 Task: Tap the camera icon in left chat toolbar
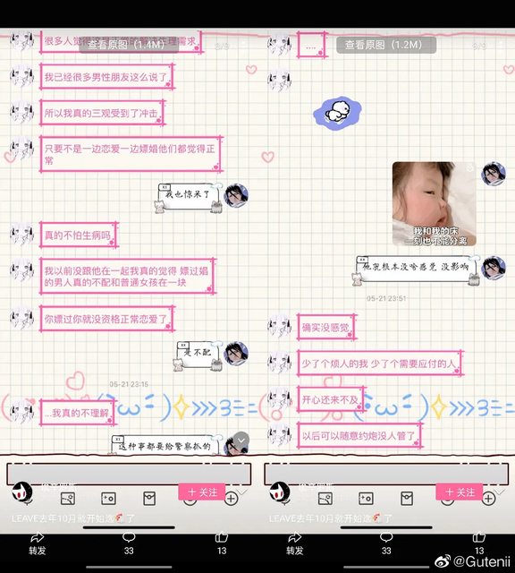pyautogui.click(x=108, y=499)
